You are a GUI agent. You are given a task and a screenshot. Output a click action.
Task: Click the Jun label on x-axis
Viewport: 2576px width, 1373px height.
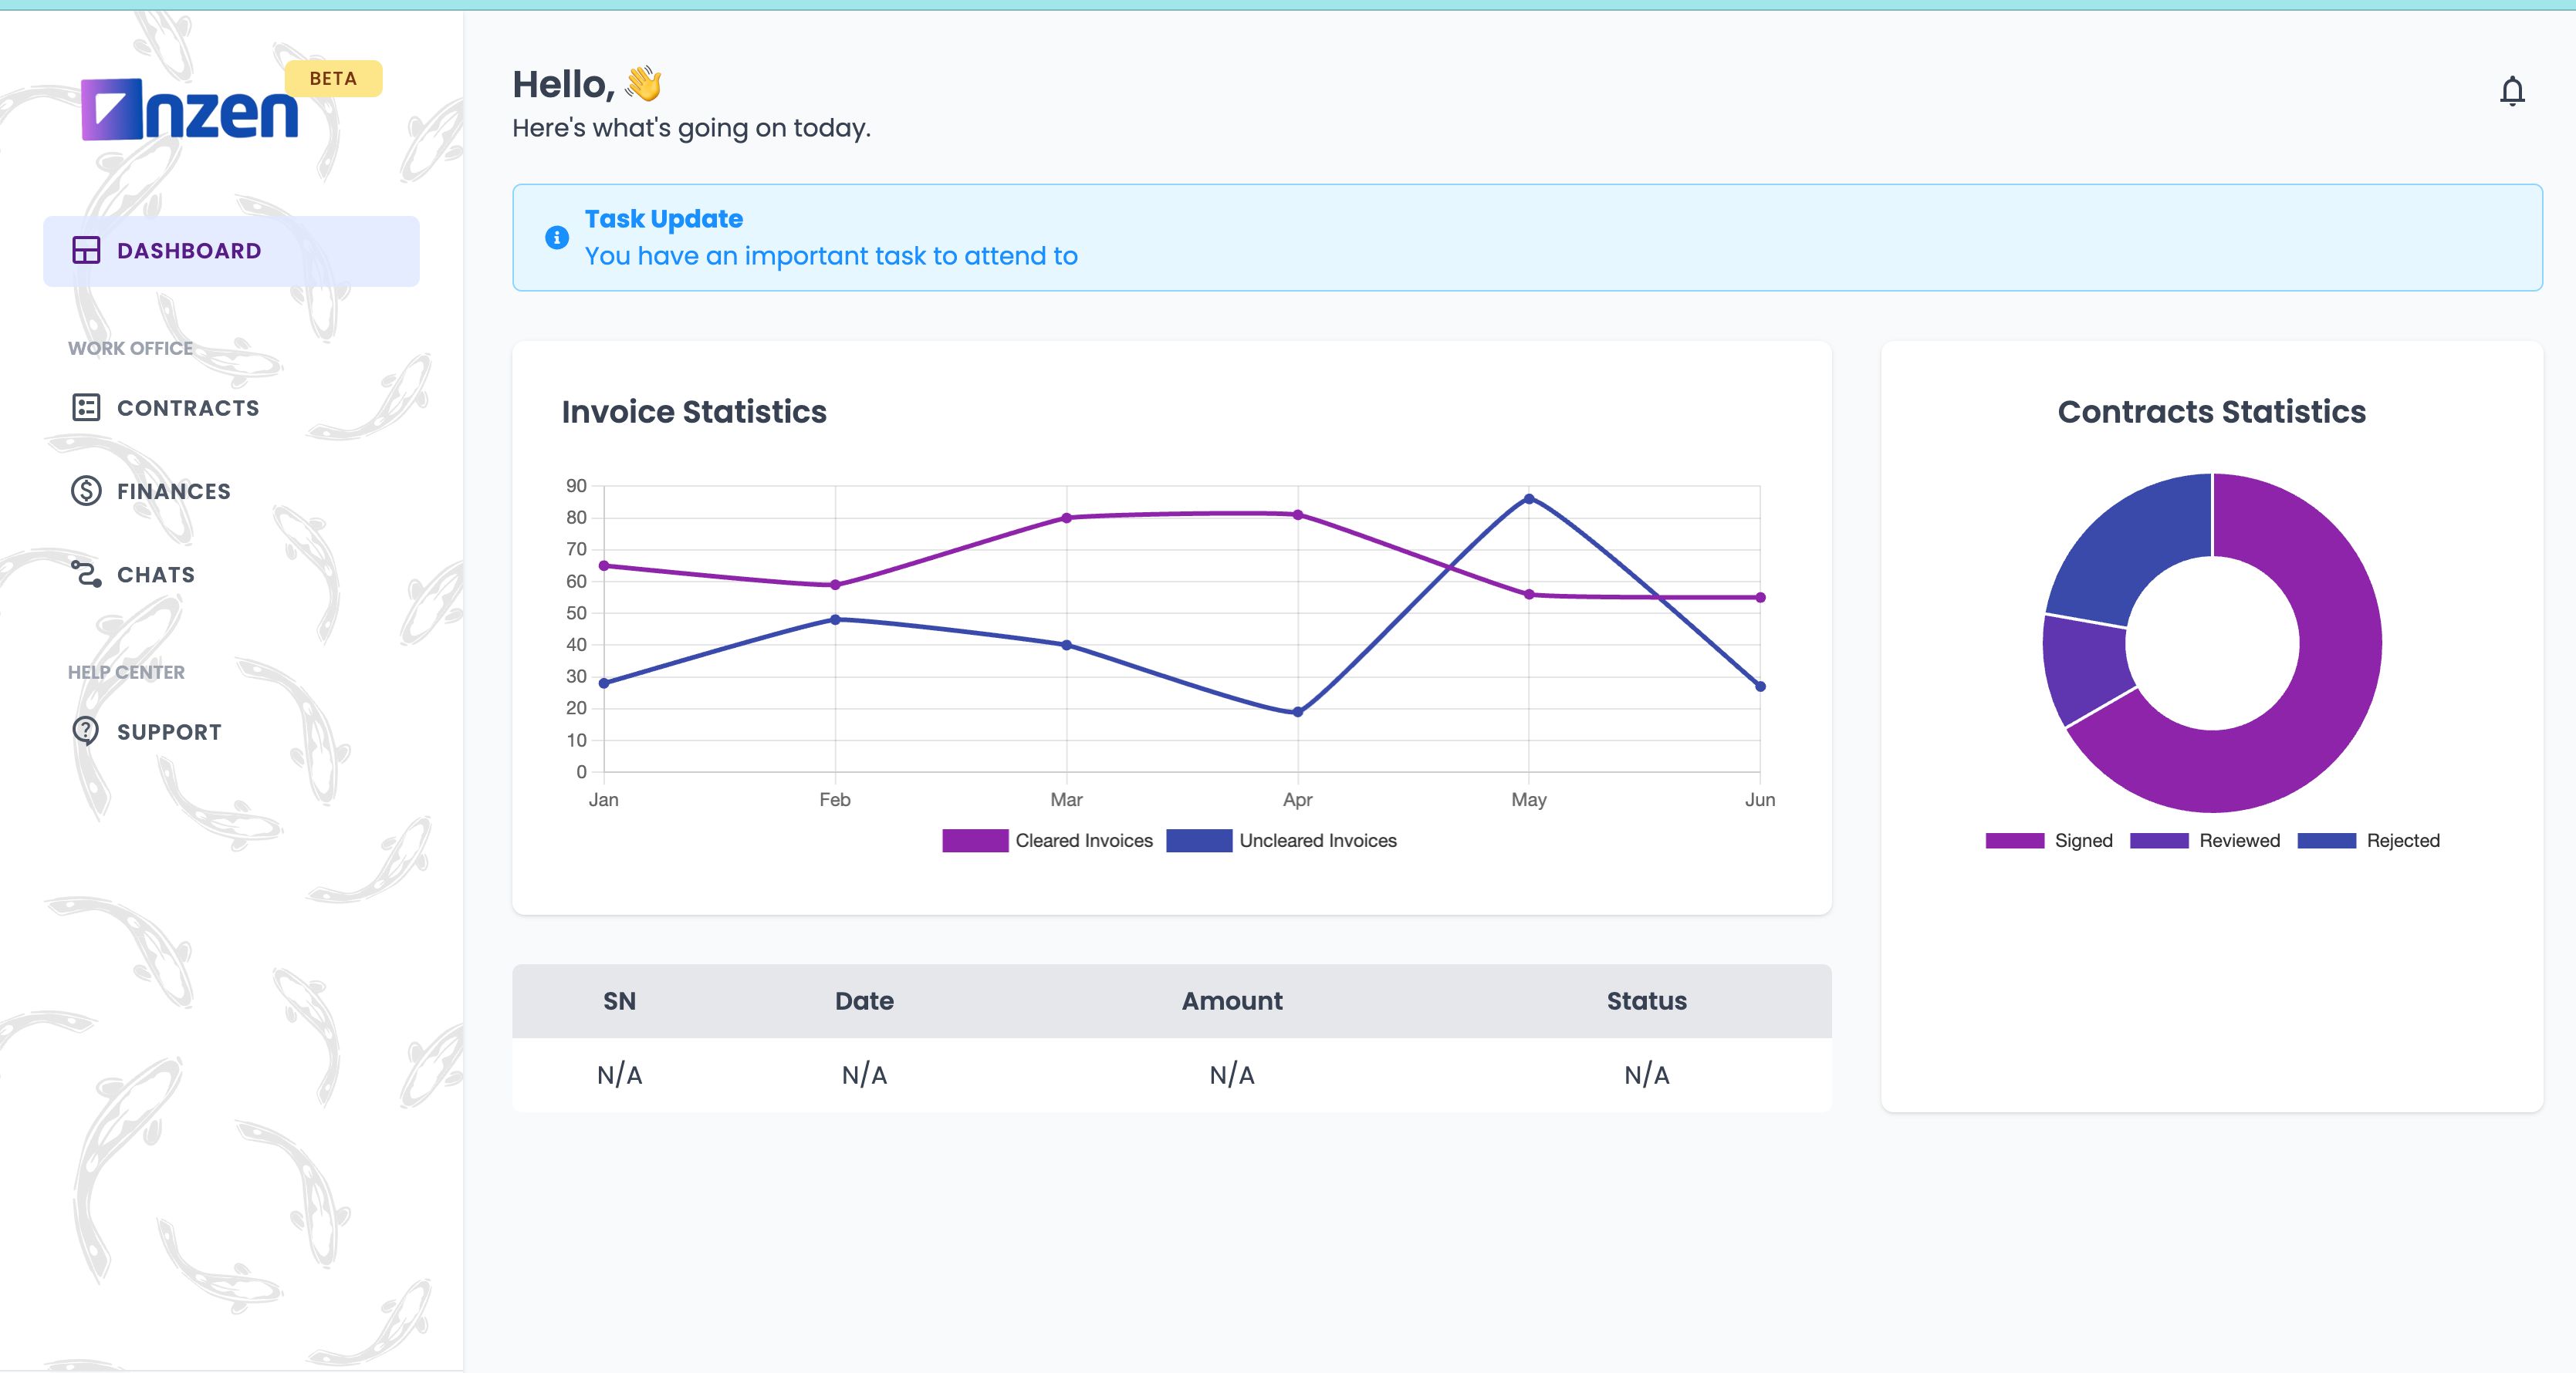coord(1760,799)
